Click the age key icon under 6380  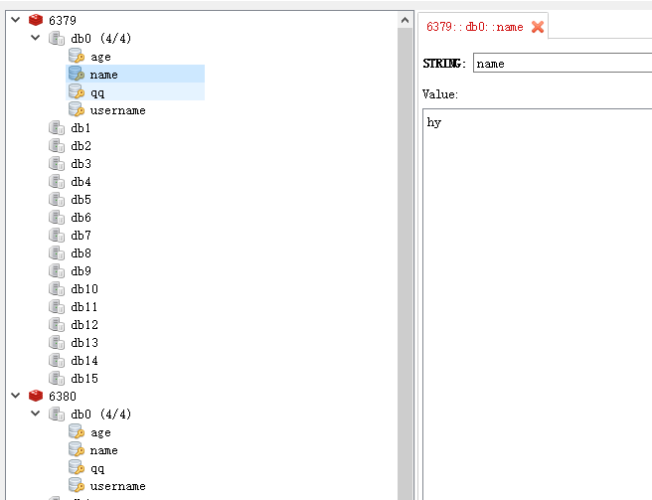pos(77,431)
